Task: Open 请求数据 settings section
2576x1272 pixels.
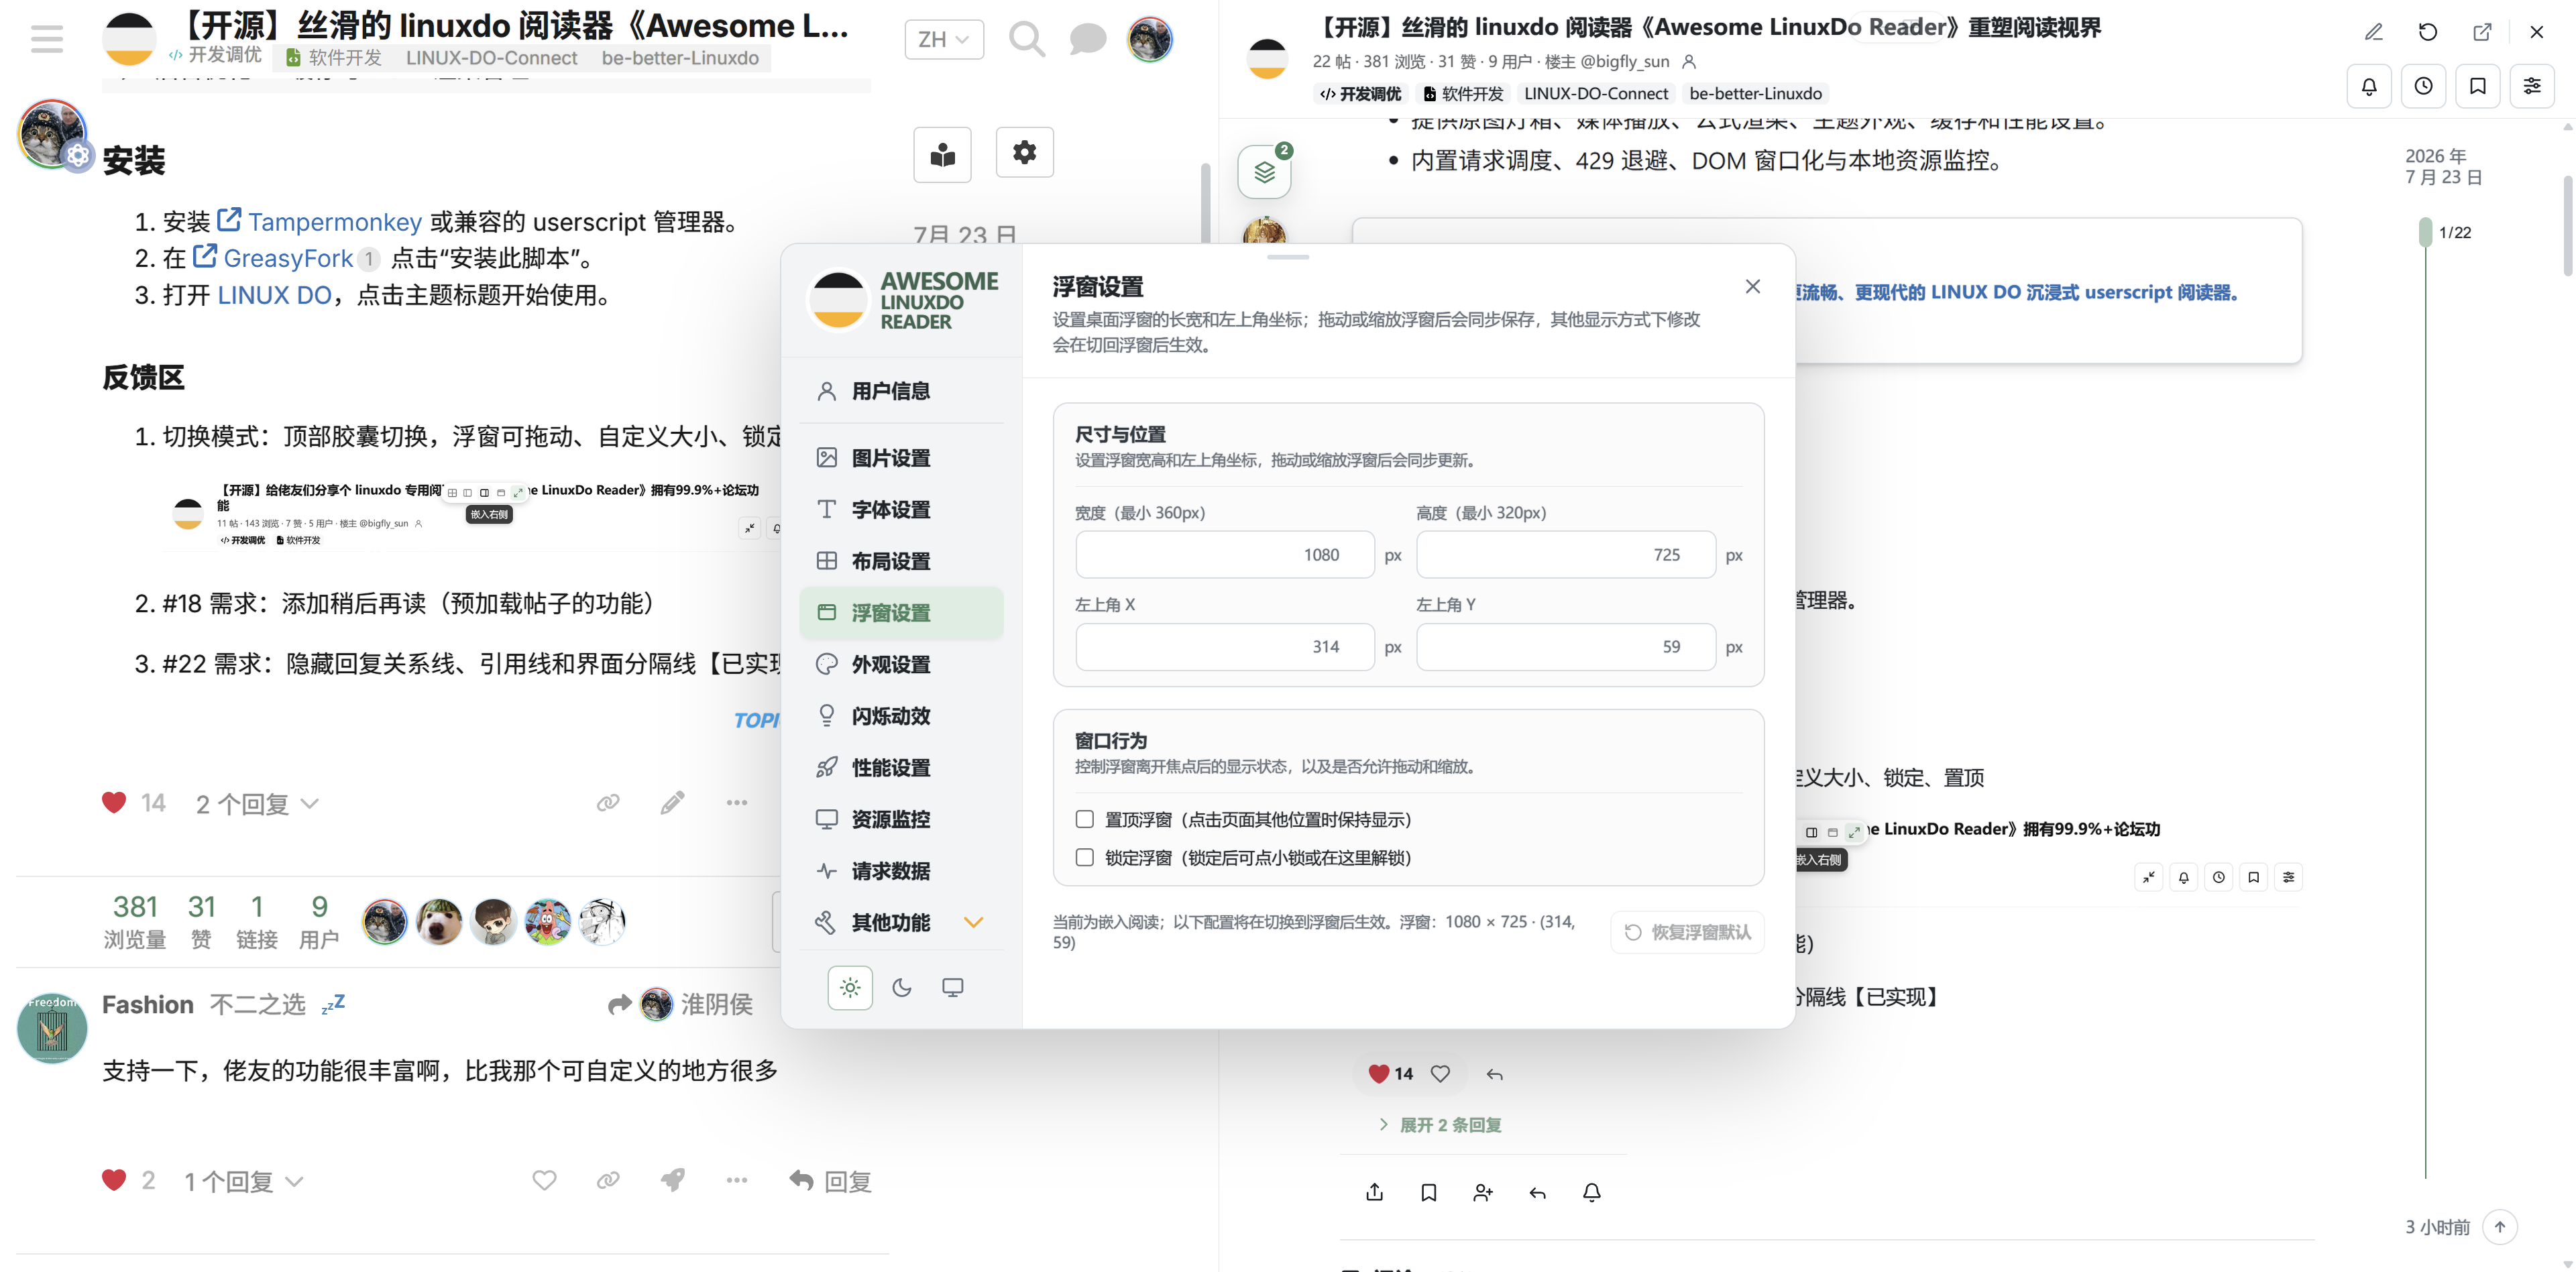Action: (x=901, y=871)
